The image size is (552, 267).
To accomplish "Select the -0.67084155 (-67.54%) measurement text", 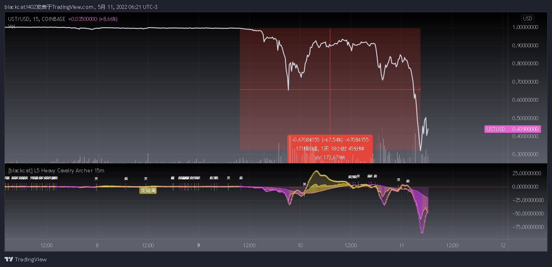I will [330, 140].
